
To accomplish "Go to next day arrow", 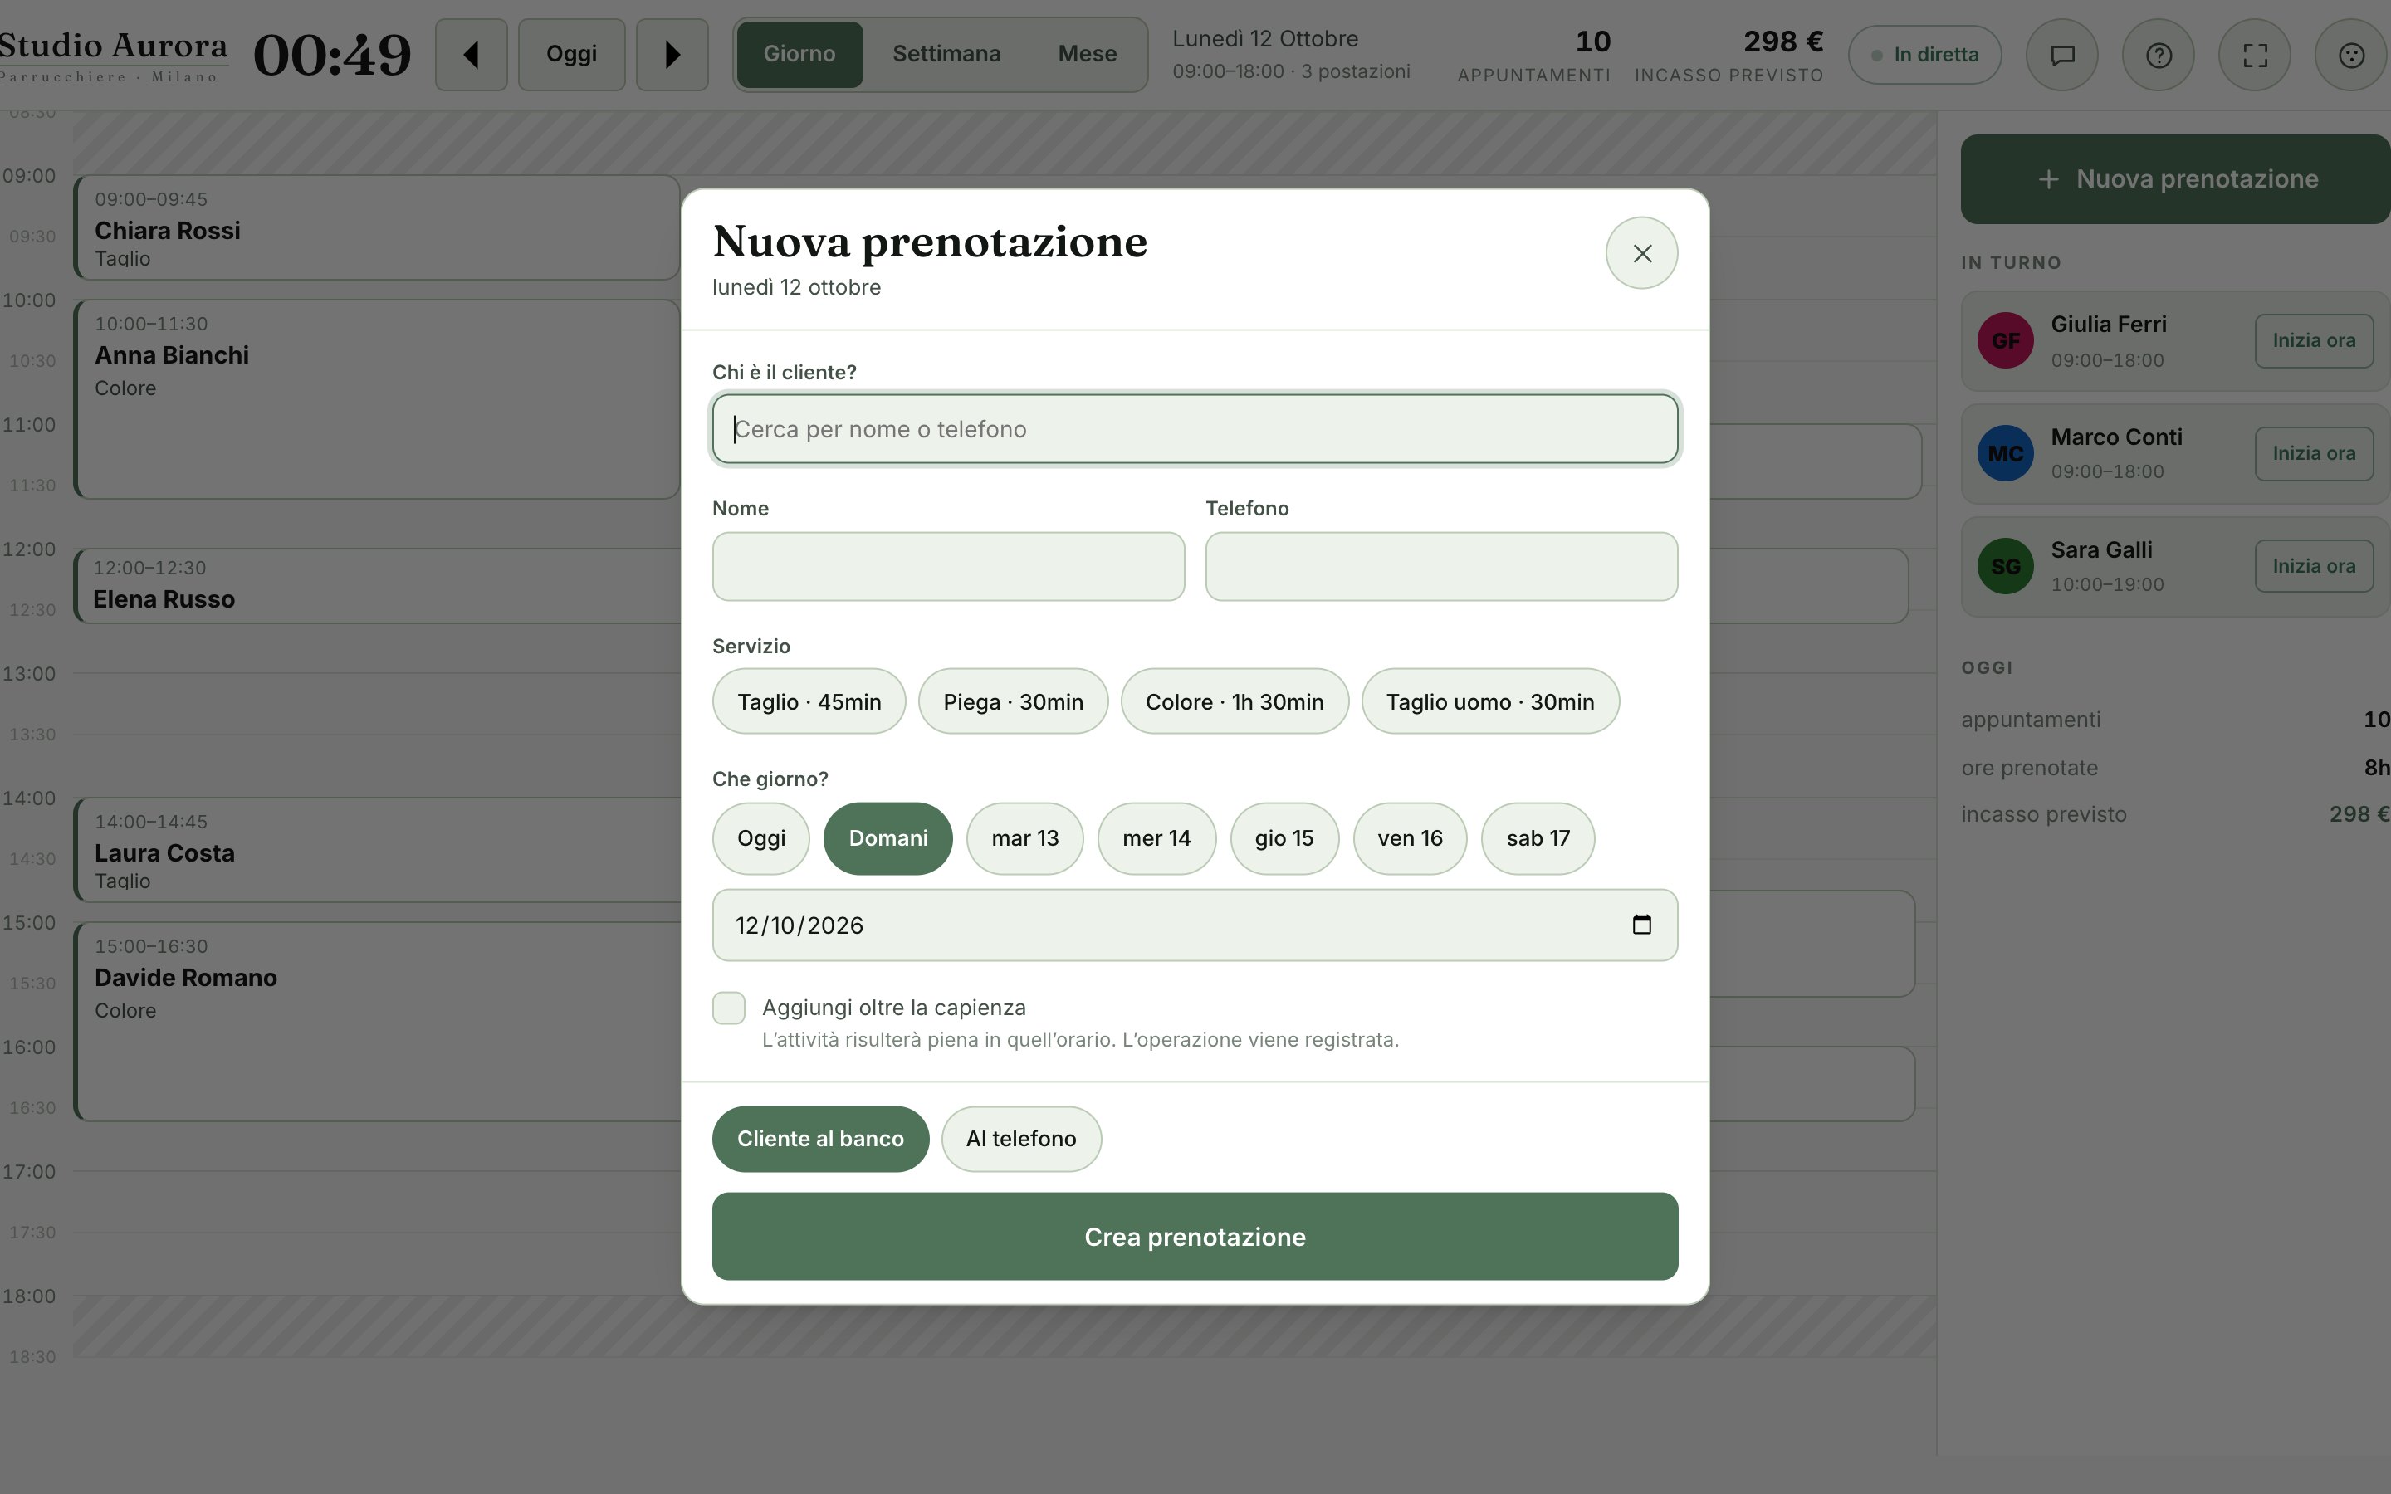I will [672, 54].
